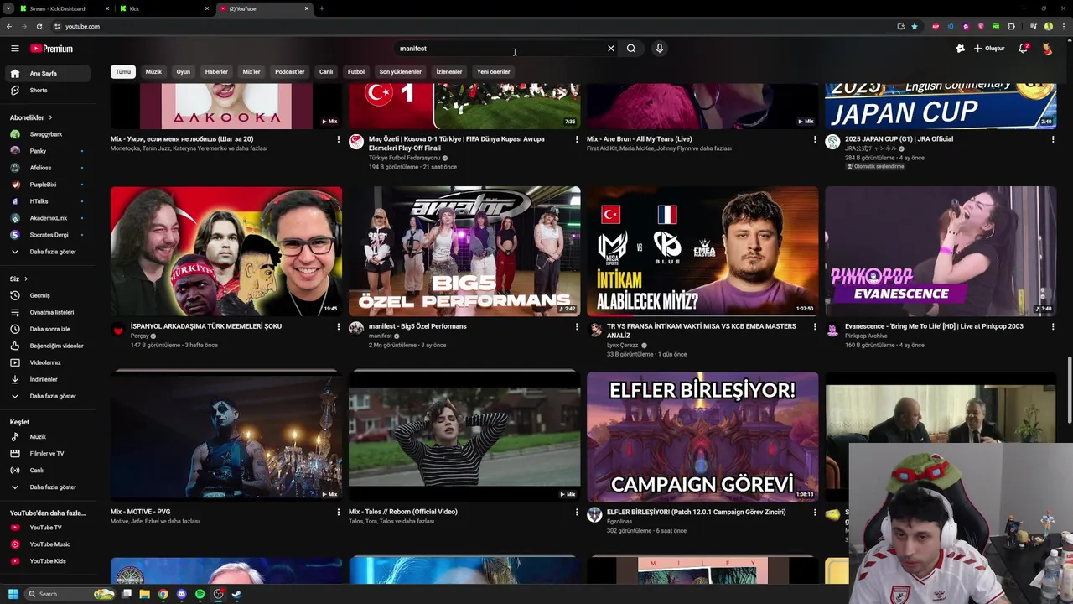Screen dimensions: 1073x604
Task: Open File Explorer from the taskbar
Action: 145,594
